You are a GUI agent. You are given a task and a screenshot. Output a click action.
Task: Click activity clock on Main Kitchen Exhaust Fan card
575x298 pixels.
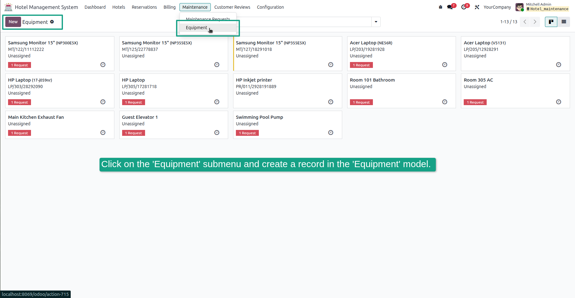pyautogui.click(x=103, y=132)
